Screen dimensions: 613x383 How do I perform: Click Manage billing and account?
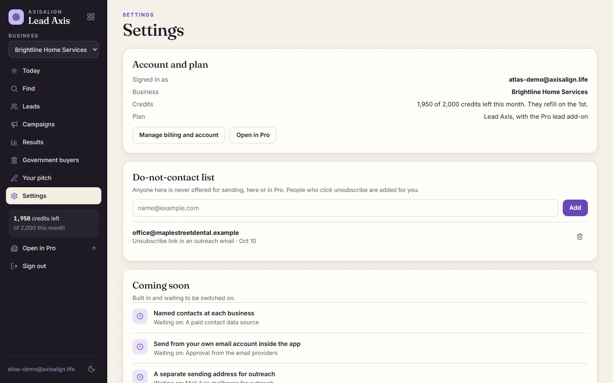[x=179, y=135]
